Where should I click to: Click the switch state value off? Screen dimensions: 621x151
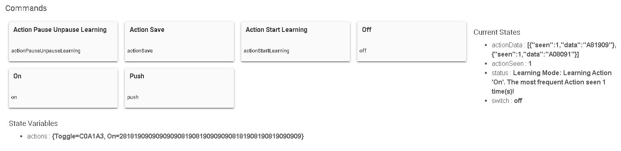(518, 101)
